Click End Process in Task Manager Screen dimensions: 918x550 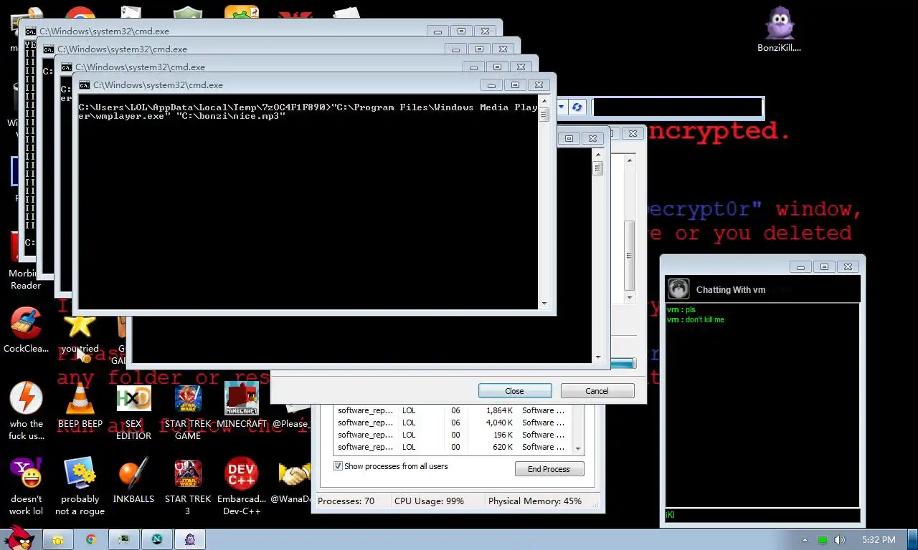(x=549, y=469)
